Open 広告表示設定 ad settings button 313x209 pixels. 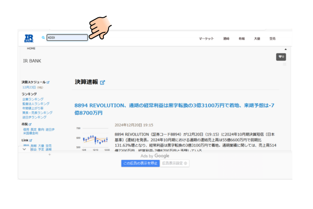(174, 163)
